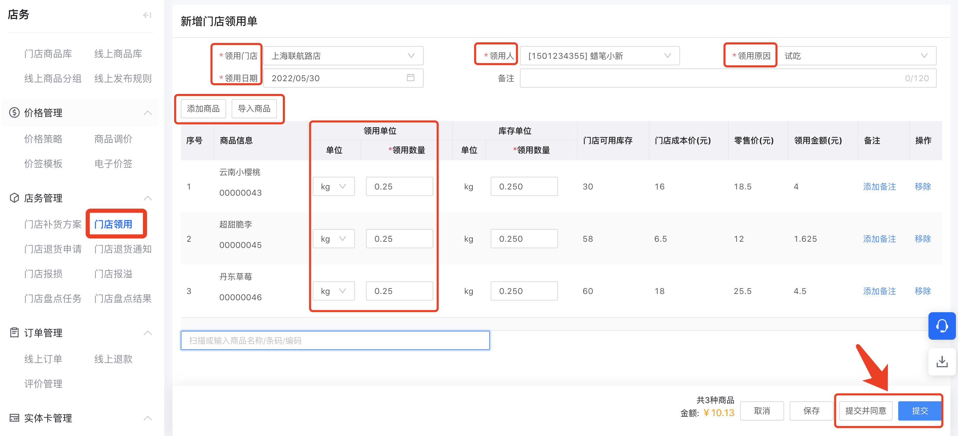Change unit dropdown for 云南小樱桃
This screenshot has width=958, height=436.
334,186
